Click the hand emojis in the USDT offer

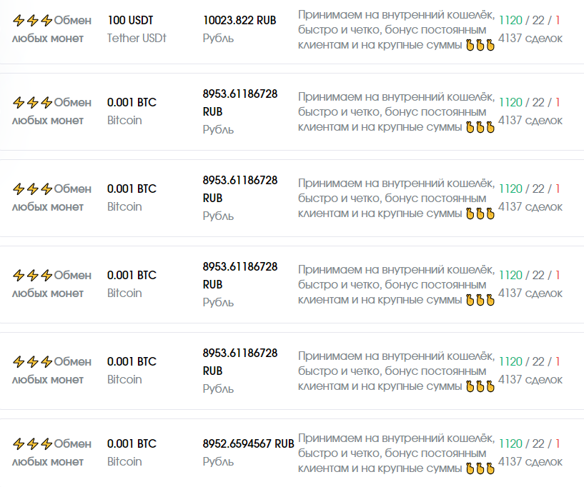pyautogui.click(x=480, y=46)
